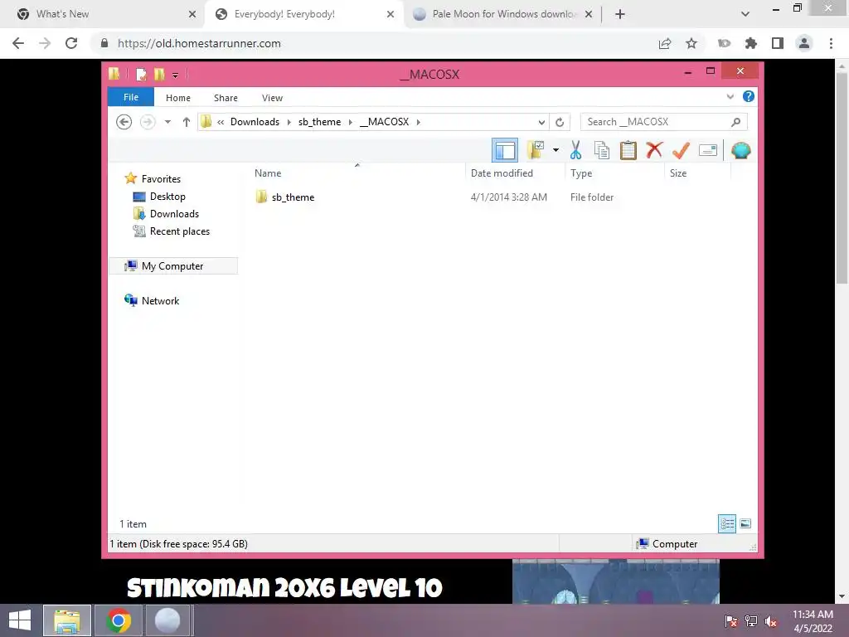Click the red X Delete toolbar icon
This screenshot has height=637, width=849.
click(654, 149)
